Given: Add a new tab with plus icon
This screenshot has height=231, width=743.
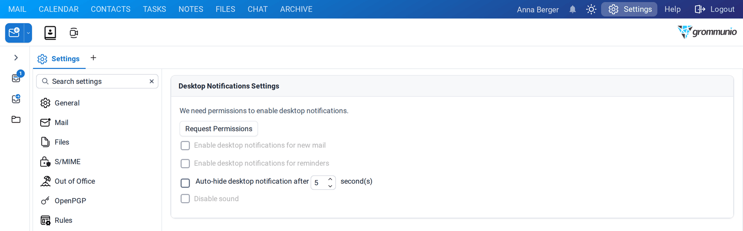Looking at the screenshot, I should point(93,58).
